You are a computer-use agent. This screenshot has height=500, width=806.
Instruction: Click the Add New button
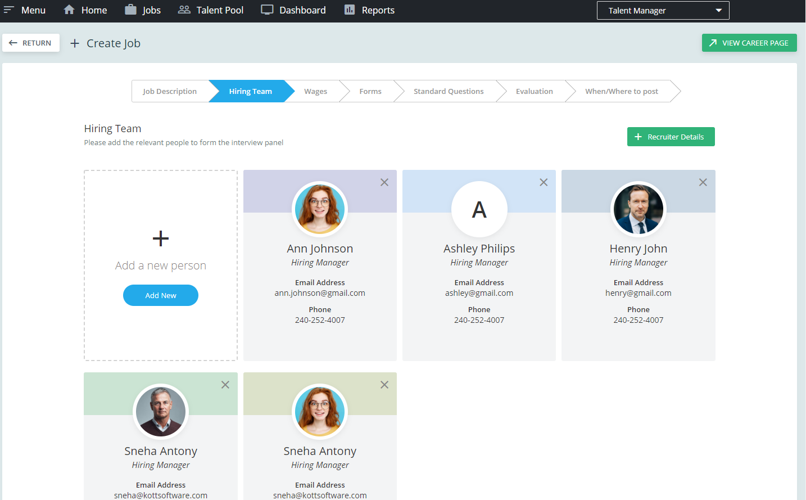click(161, 295)
